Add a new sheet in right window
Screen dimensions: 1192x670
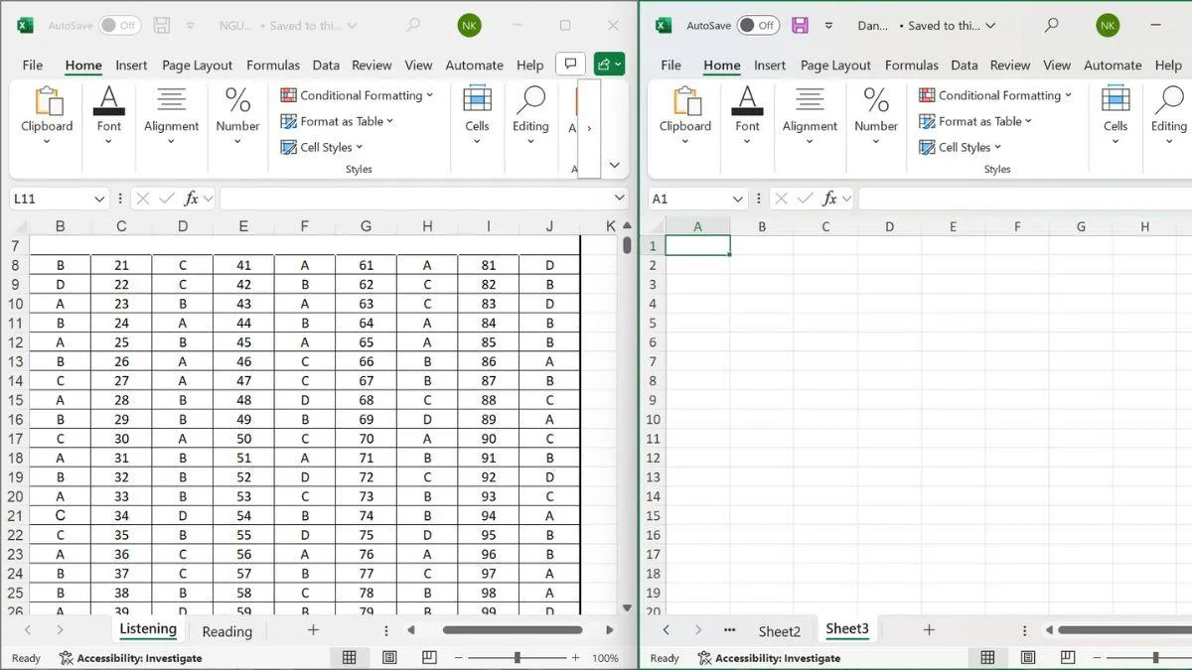click(929, 630)
